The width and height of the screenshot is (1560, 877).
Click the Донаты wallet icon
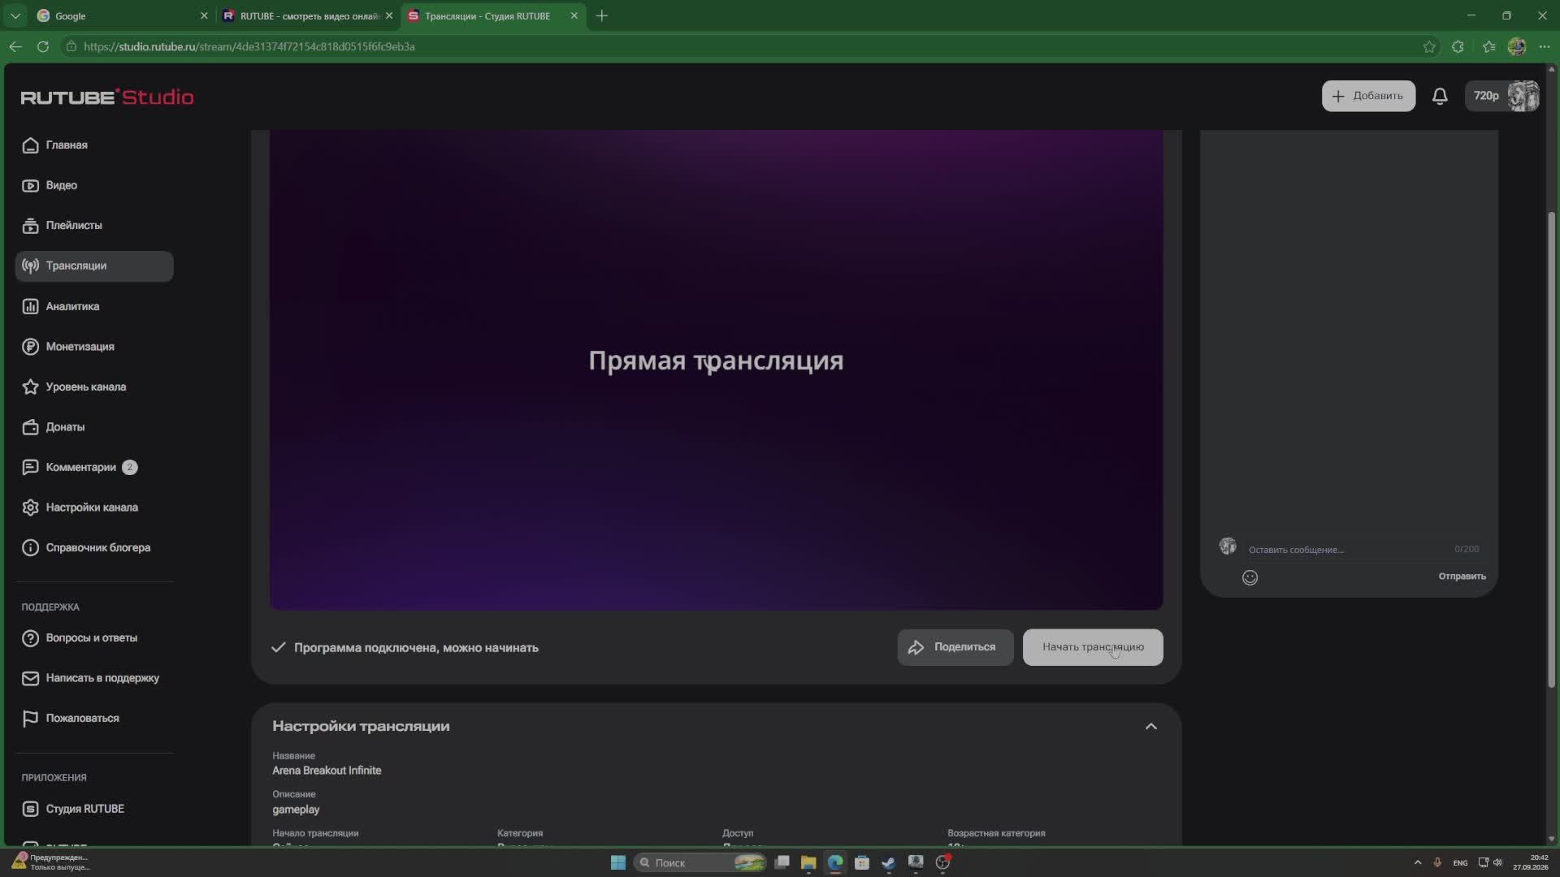point(30,427)
